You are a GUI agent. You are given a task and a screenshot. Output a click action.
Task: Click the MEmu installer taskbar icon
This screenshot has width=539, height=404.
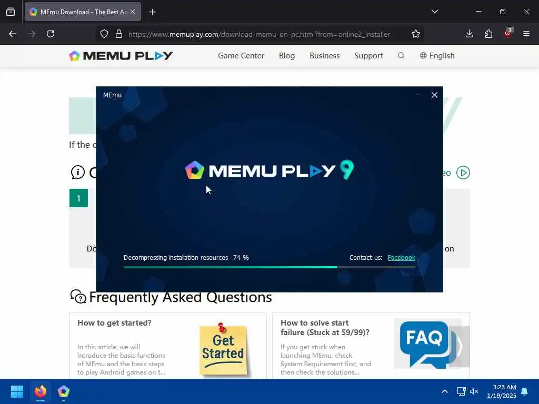pyautogui.click(x=64, y=391)
